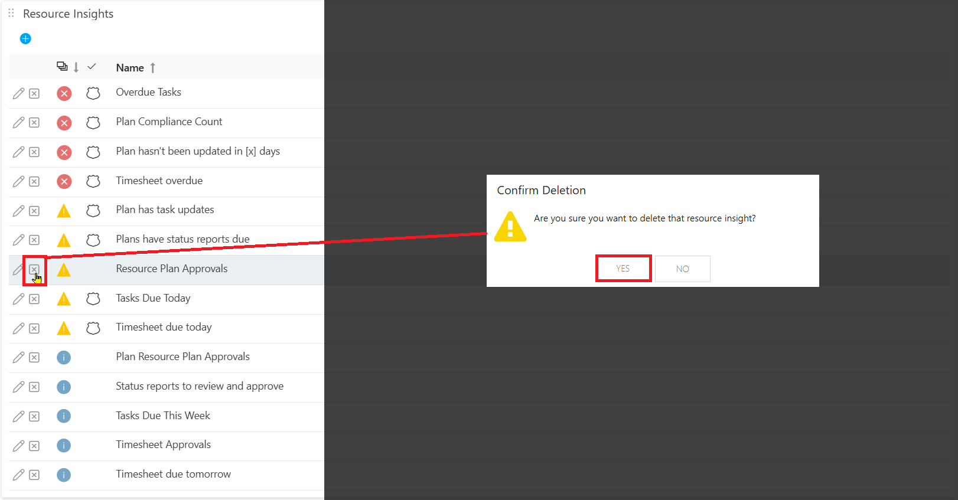Delete the Timesheet due today insight
Viewport: 958px width, 500px height.
point(34,328)
